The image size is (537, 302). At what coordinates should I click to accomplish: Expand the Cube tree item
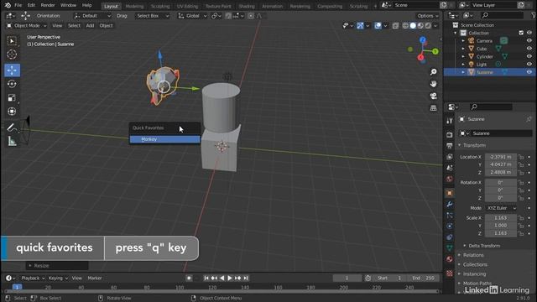463,49
